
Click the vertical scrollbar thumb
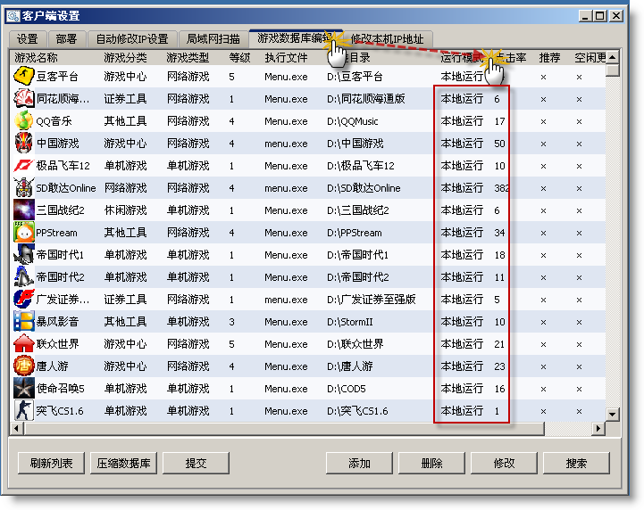[x=613, y=70]
